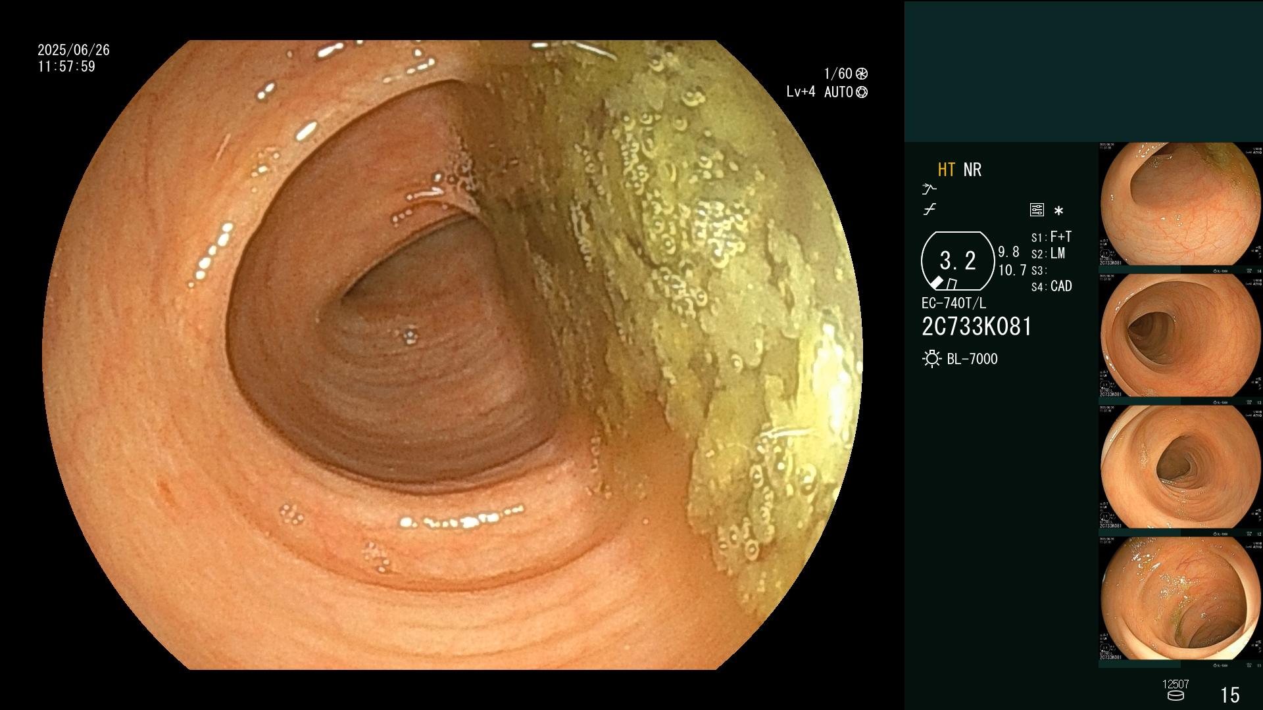Open the sliders settings icon
The width and height of the screenshot is (1263, 710).
coord(1037,210)
